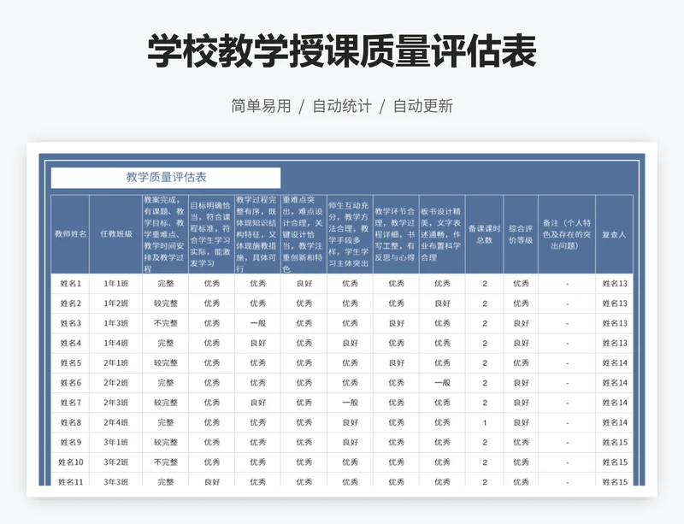Click 良好 under 重难点突出 for 姓名1
684x524 pixels.
[x=304, y=284]
